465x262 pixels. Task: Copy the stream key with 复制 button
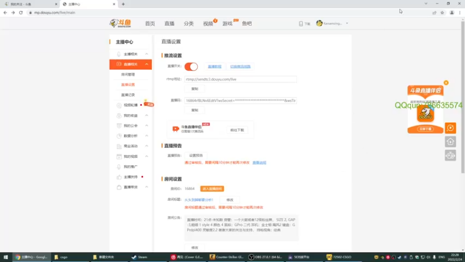click(x=195, y=110)
